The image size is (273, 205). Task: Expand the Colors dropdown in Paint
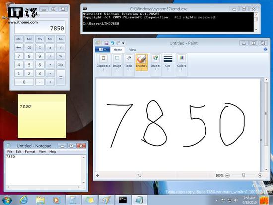181,62
